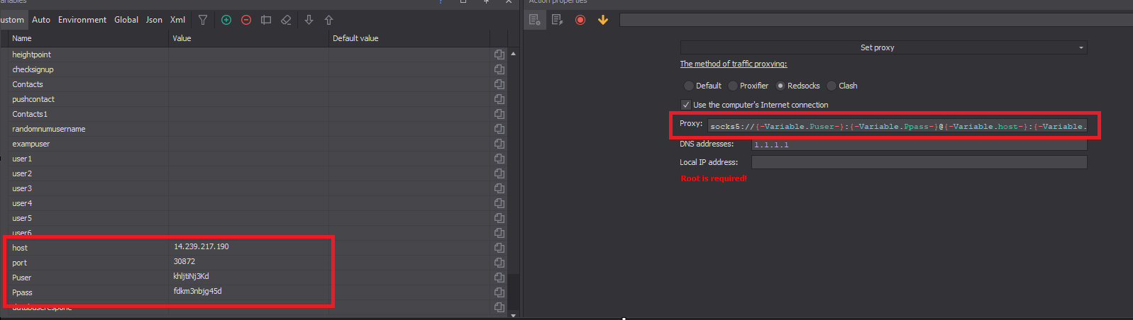Copy icon in pushcontact row
This screenshot has width=1133, height=320.
499,99
